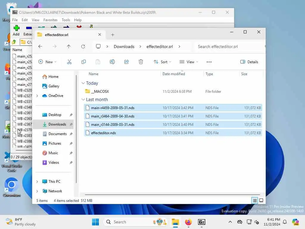Select main_r3464-2009-04-30.nds file

click(173, 116)
